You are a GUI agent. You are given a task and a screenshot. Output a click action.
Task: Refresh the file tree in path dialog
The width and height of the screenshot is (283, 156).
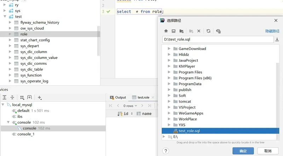[208, 31]
